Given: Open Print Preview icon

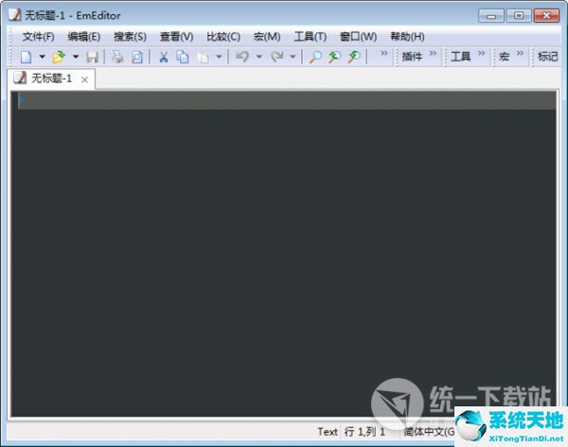Looking at the screenshot, I should coord(137,57).
